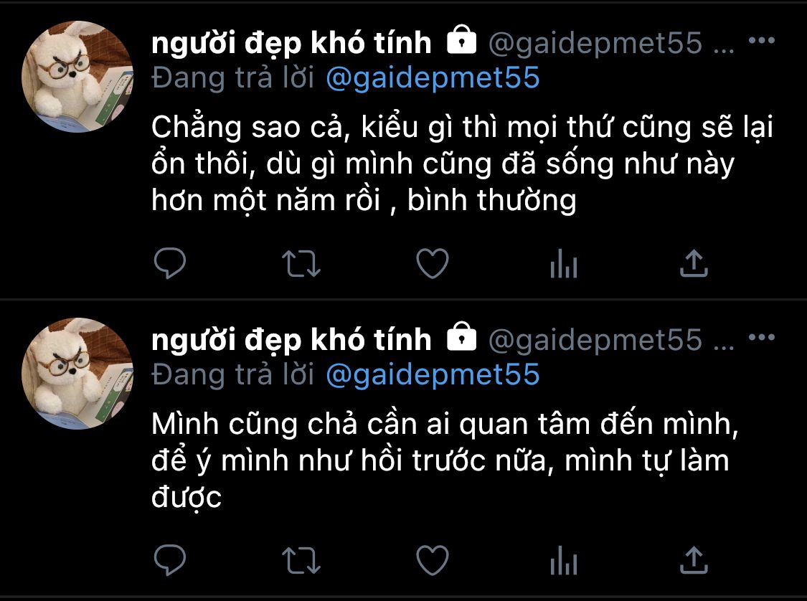Viewport: 807px width, 601px height.
Task: Open the bunny profile picture on first tweet
Action: point(77,77)
